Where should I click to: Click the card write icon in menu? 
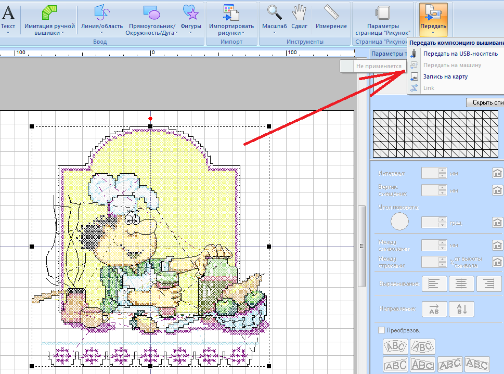tap(415, 76)
